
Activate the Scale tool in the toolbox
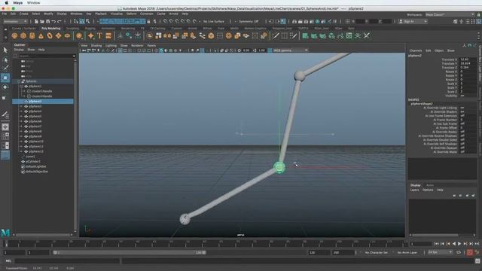tap(5, 97)
